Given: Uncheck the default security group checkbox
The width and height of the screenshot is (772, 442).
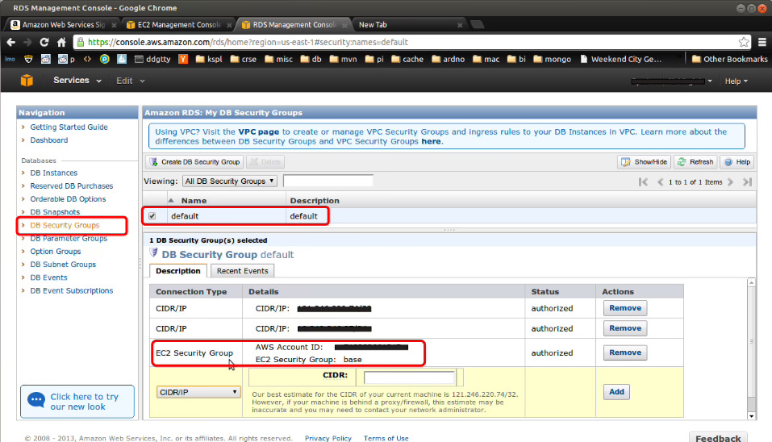Looking at the screenshot, I should tap(152, 216).
